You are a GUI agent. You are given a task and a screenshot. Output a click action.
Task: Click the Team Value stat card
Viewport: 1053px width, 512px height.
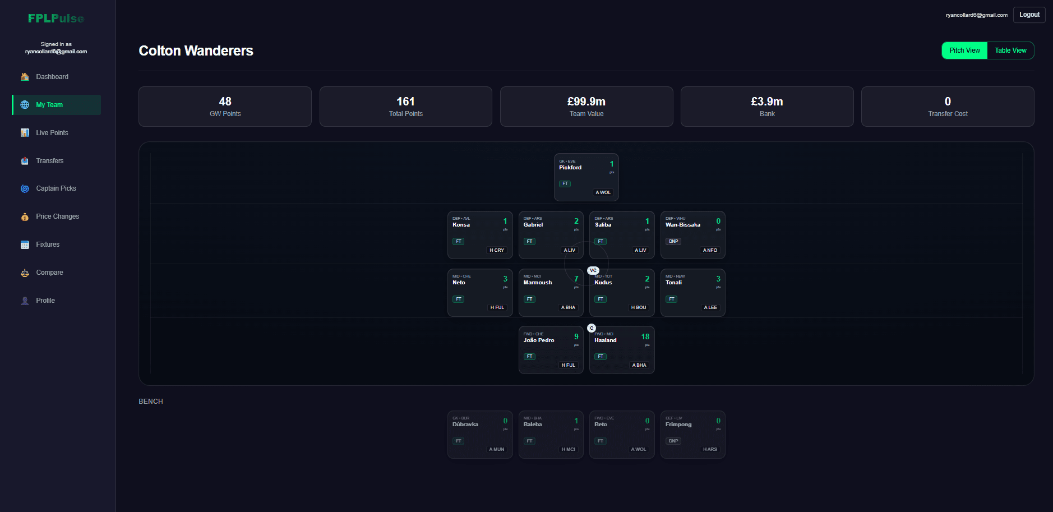tap(586, 107)
